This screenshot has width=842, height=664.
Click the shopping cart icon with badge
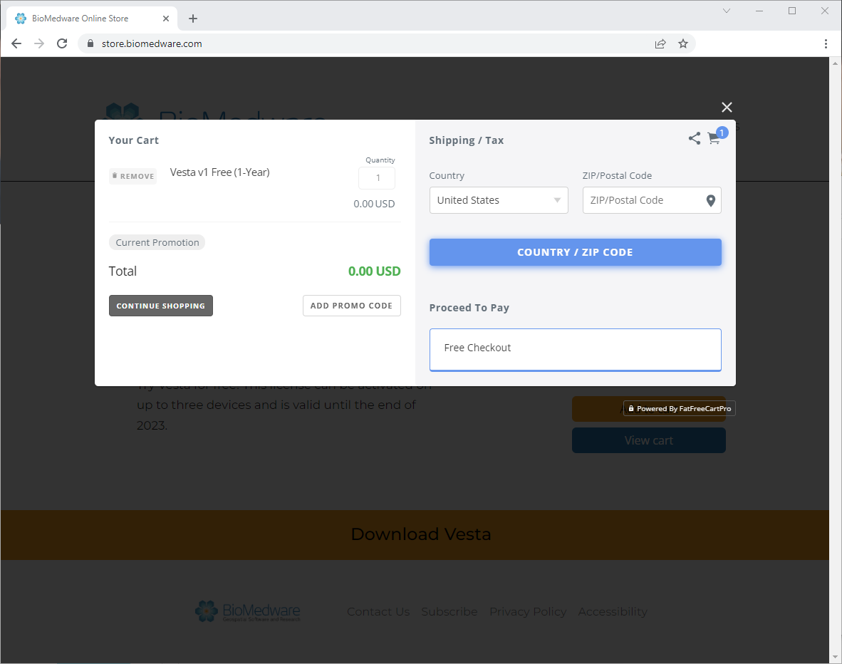(x=714, y=139)
